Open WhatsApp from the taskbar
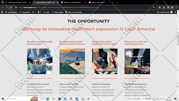This screenshot has height=101, width=179. tap(83, 99)
